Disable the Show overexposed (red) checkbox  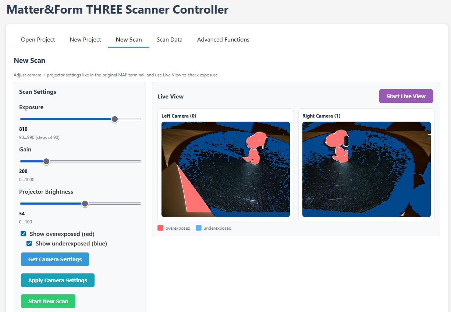[x=24, y=234]
